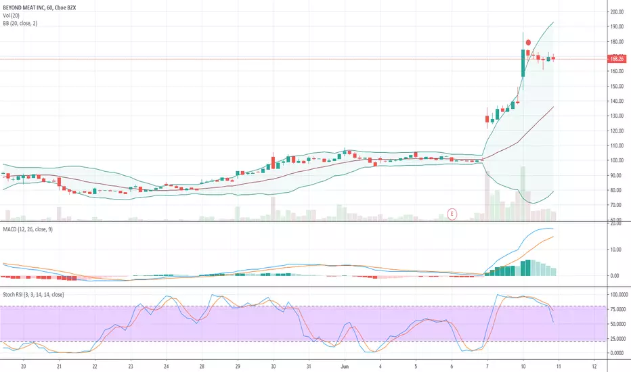
Task: Click the date 10 on time axis
Action: coord(523,367)
